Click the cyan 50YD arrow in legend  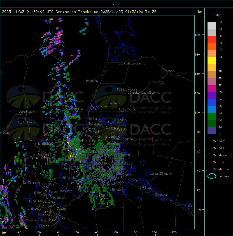(x=212, y=141)
